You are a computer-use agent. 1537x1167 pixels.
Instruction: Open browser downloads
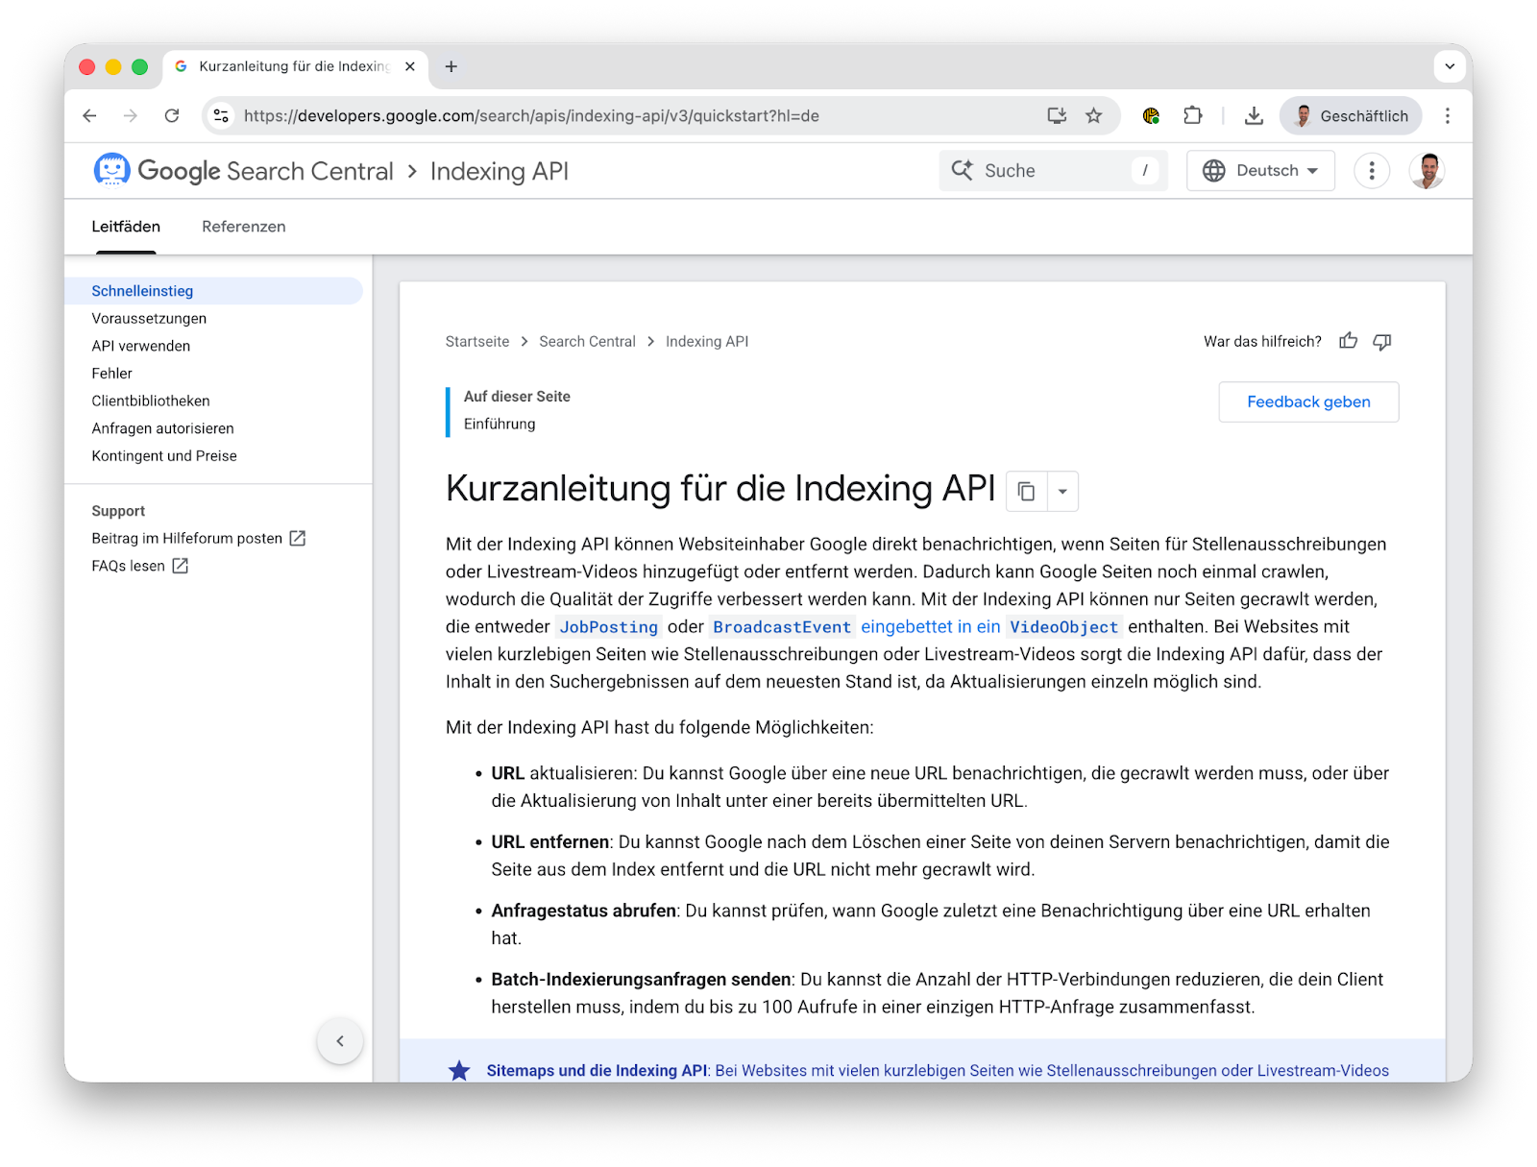pos(1254,116)
